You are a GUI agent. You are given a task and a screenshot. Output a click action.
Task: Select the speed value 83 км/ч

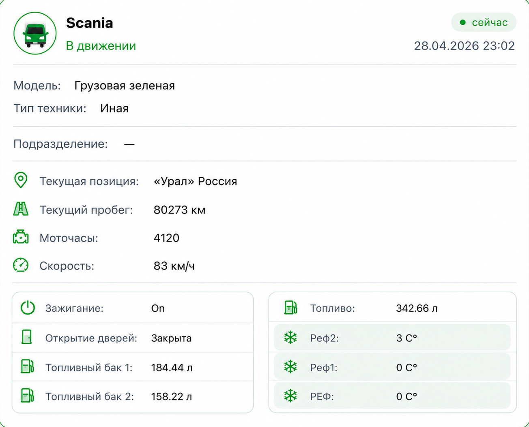174,266
